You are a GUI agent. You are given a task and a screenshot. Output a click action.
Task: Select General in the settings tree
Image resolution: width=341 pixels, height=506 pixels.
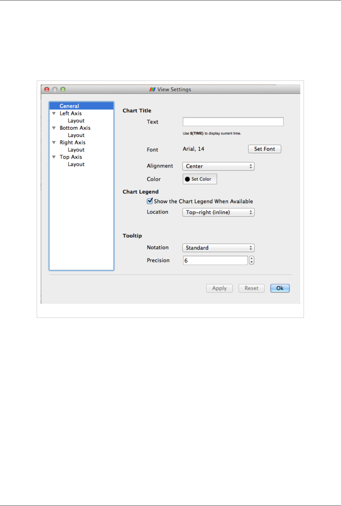(x=81, y=106)
